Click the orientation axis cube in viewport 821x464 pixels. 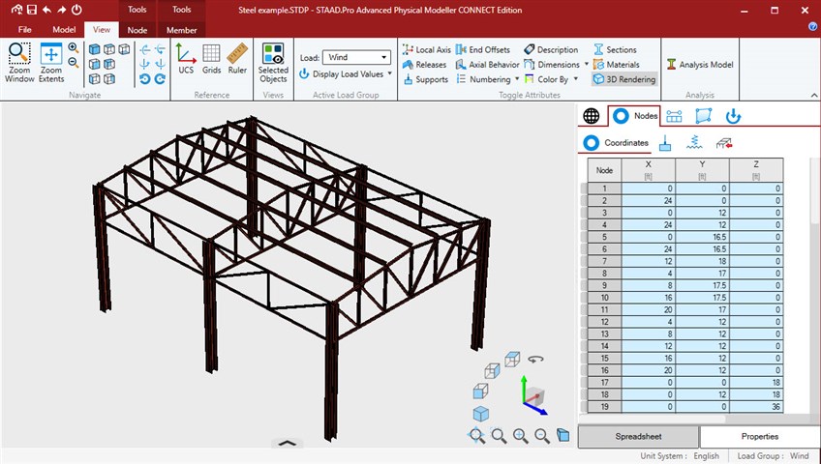(x=534, y=397)
